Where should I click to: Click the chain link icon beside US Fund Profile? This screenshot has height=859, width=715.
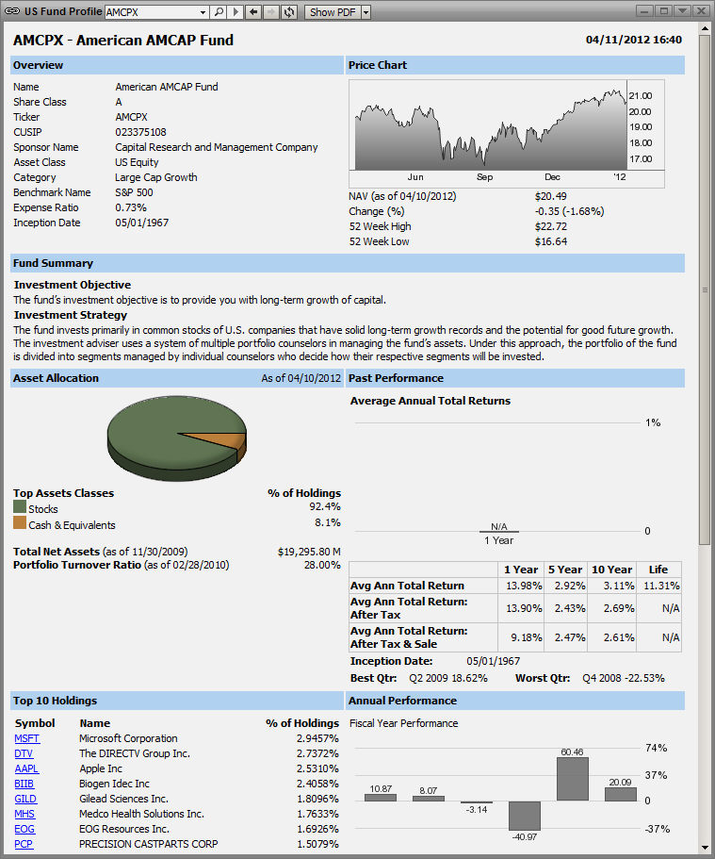coord(12,11)
